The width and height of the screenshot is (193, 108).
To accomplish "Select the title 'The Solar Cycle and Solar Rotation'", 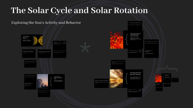I will pos(79,10).
